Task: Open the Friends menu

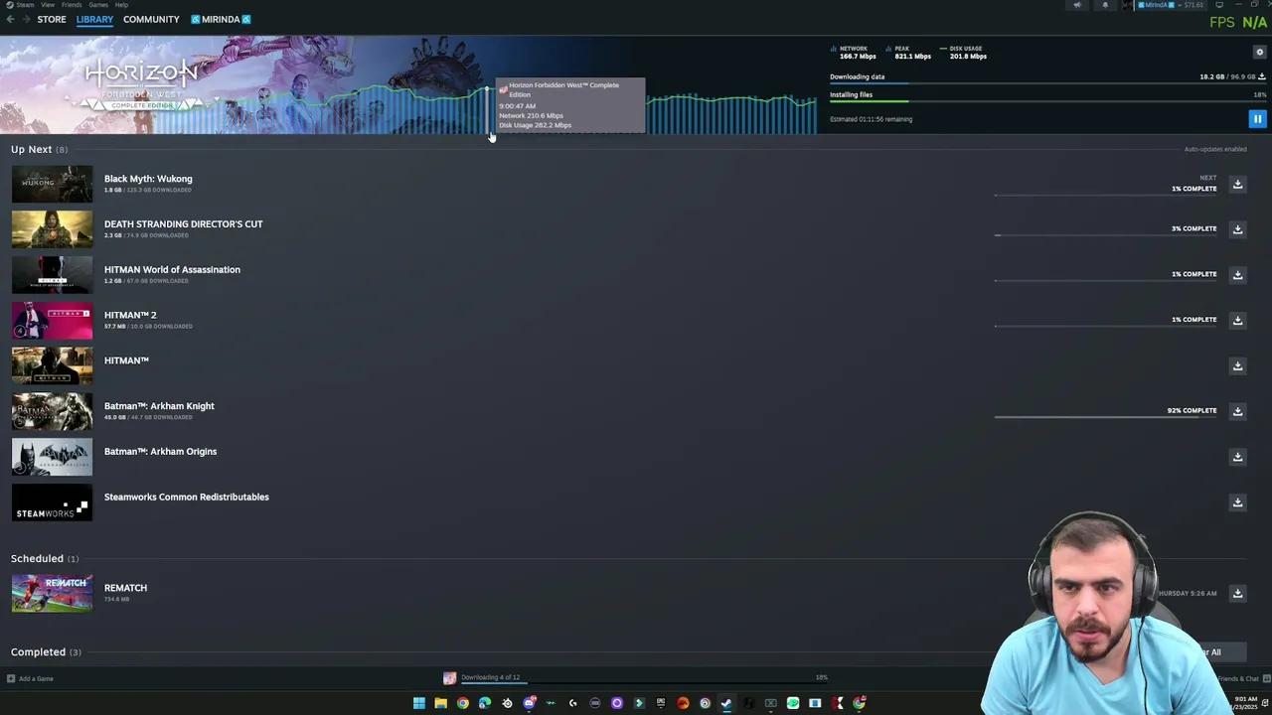Action: [72, 5]
